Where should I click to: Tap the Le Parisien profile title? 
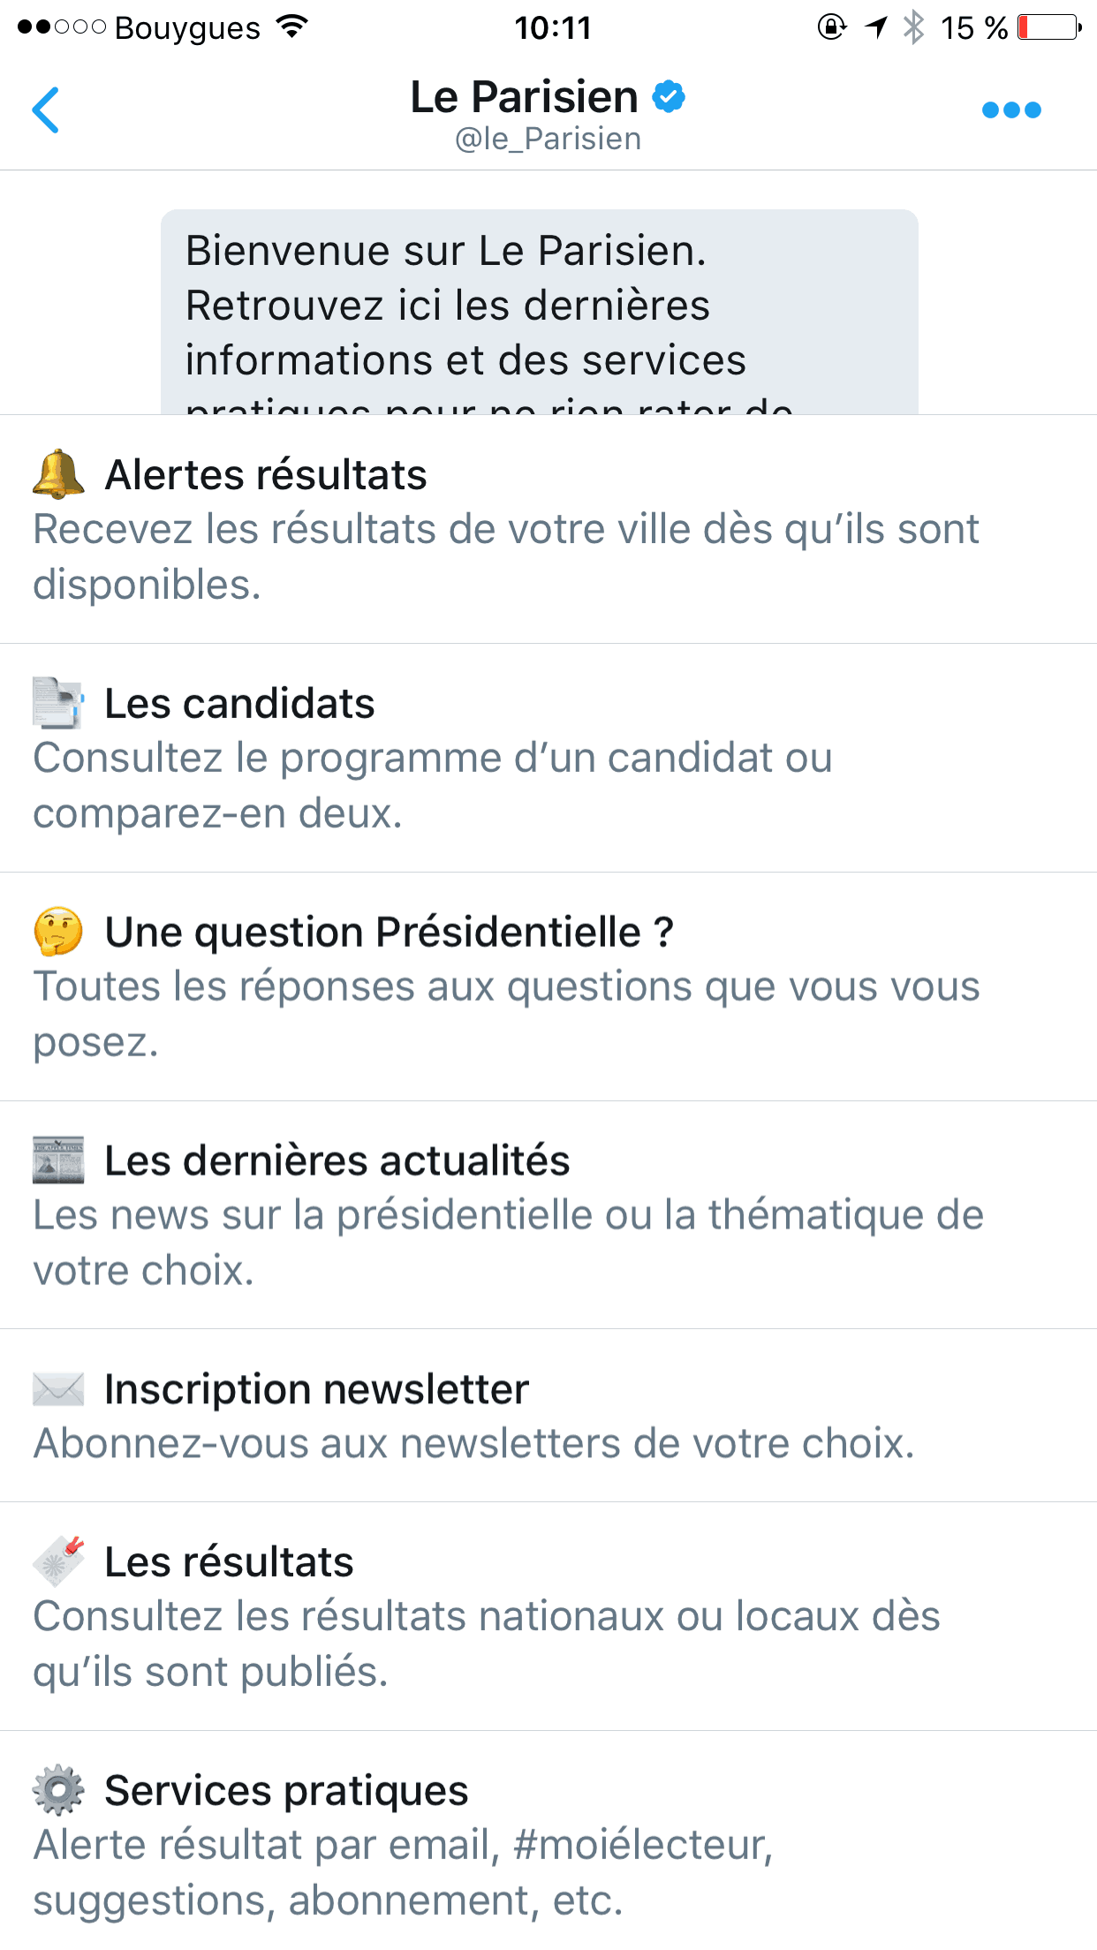coord(524,96)
